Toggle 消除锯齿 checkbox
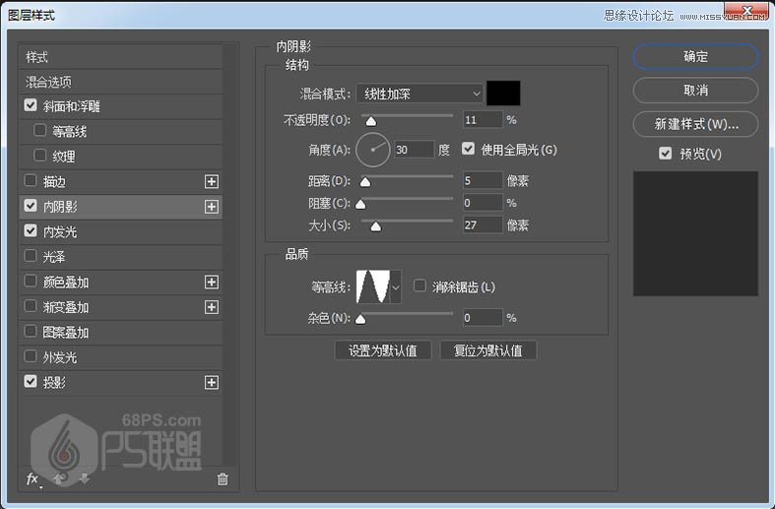This screenshot has height=509, width=775. (420, 286)
